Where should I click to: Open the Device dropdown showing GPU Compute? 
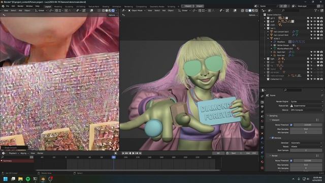pyautogui.click(x=306, y=110)
